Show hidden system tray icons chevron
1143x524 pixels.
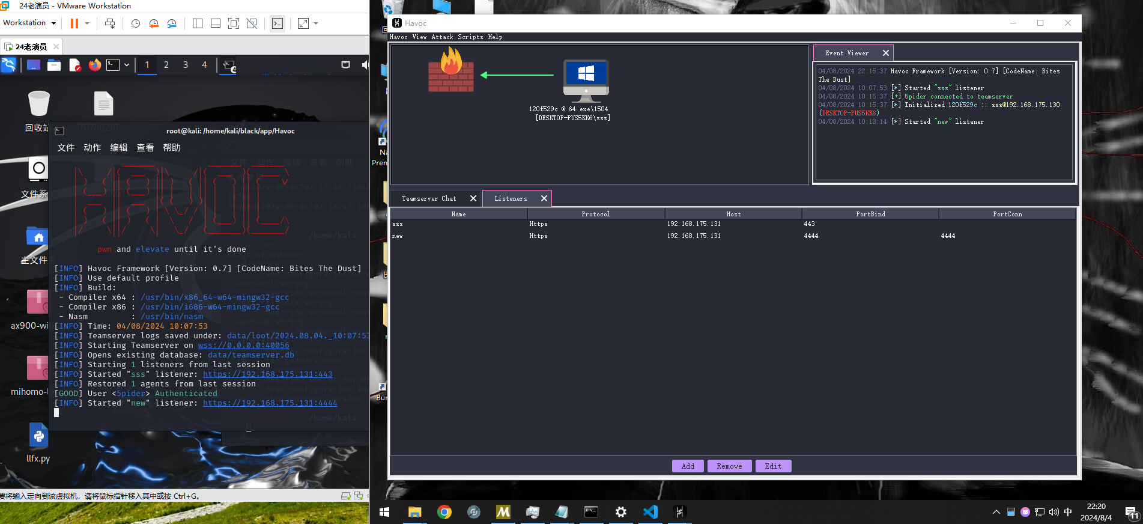996,512
